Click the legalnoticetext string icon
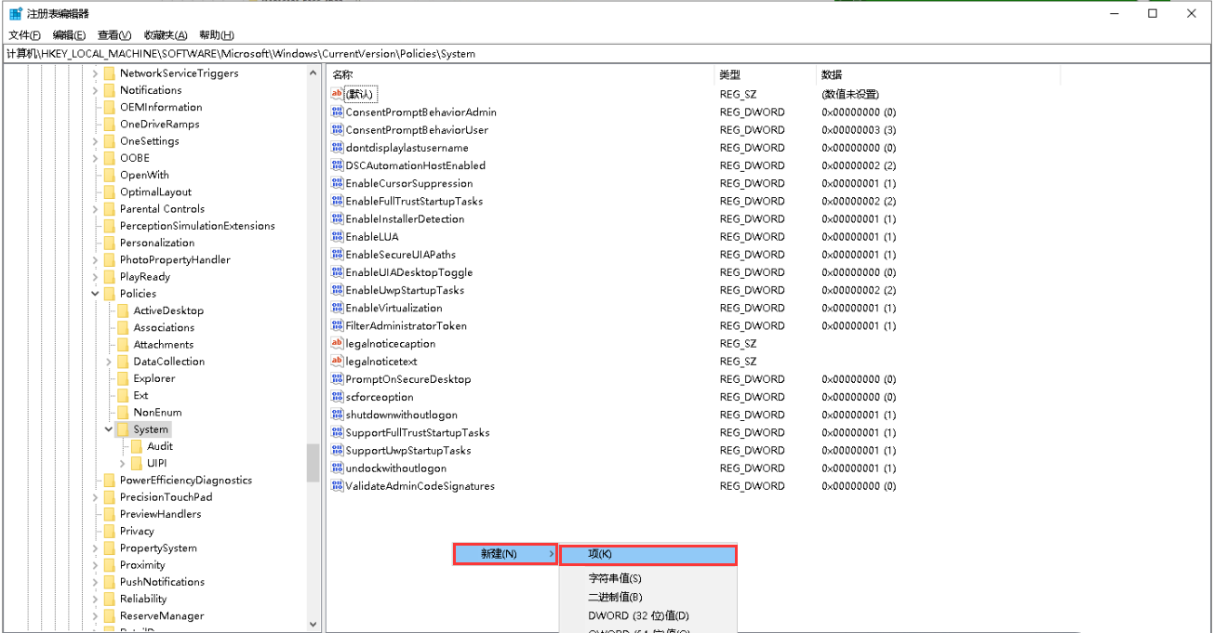This screenshot has height=633, width=1214. point(337,361)
